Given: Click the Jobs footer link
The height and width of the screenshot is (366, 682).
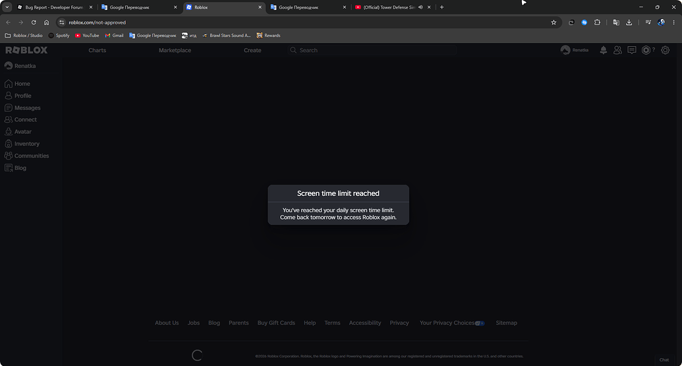Looking at the screenshot, I should pos(194,323).
